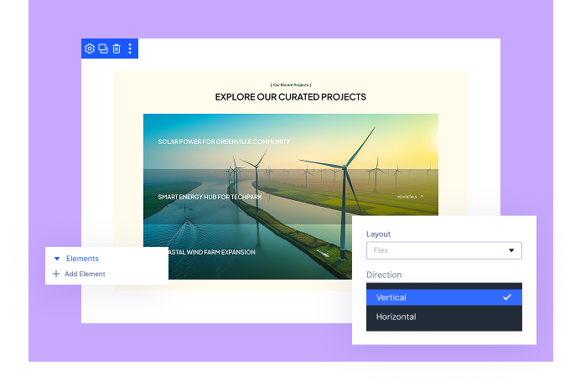Viewport: 575px width, 391px height.
Task: Click the Add Element label
Action: (x=85, y=274)
